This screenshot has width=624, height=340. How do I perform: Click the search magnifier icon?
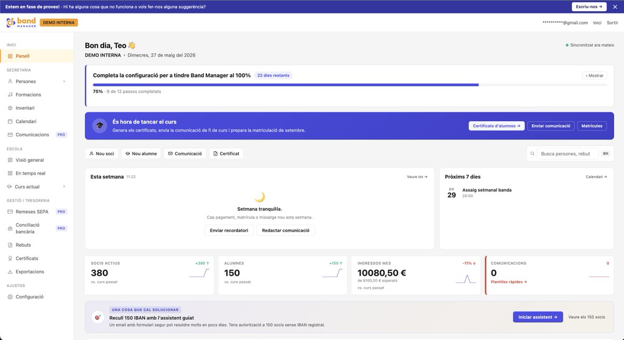tap(532, 154)
